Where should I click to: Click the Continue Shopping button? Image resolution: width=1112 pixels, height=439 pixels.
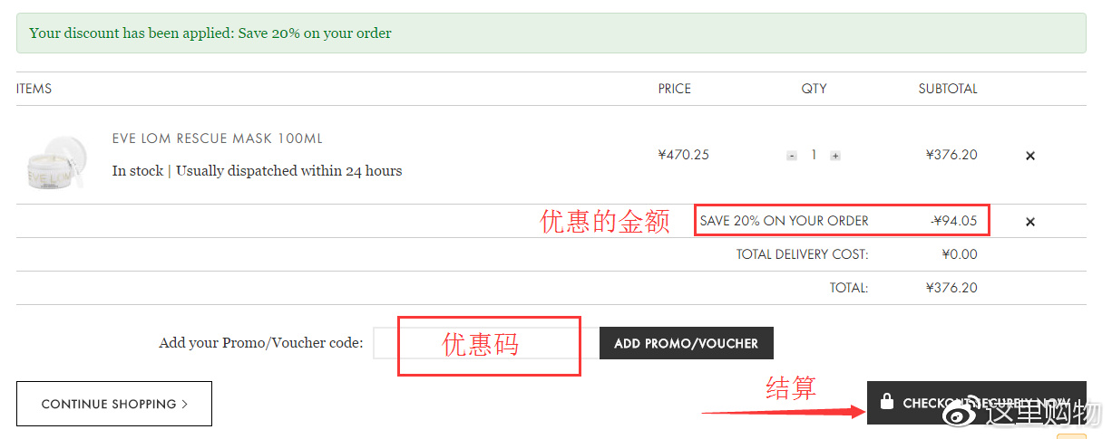pyautogui.click(x=114, y=404)
